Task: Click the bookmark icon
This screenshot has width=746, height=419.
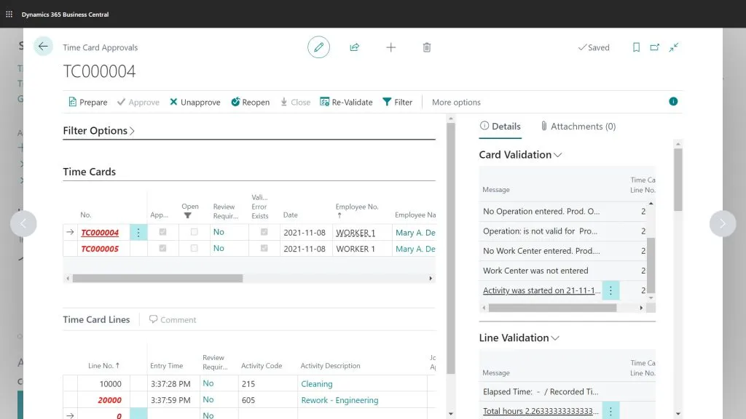Action: coord(636,47)
